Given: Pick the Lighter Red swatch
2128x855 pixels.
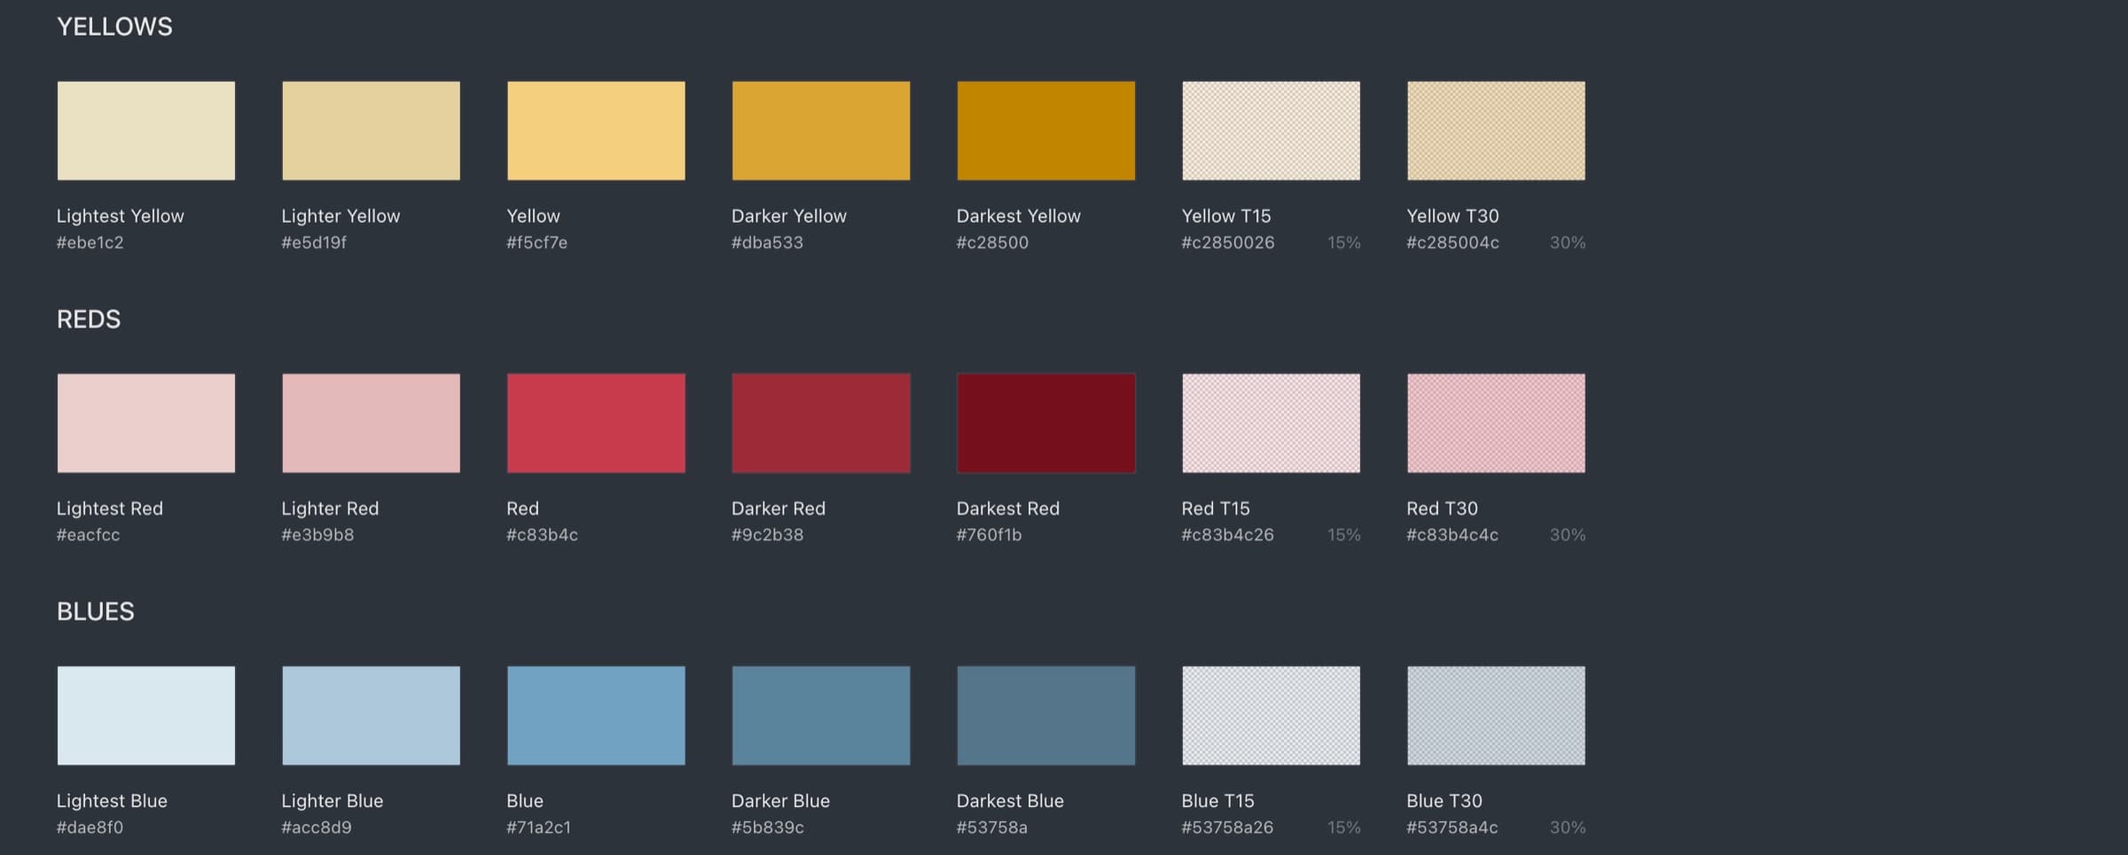Looking at the screenshot, I should click(371, 423).
